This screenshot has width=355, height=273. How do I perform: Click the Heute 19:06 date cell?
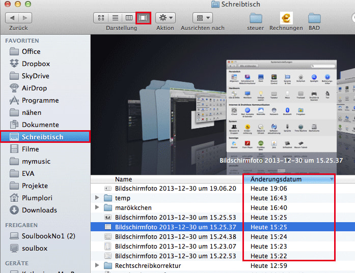[269, 188]
